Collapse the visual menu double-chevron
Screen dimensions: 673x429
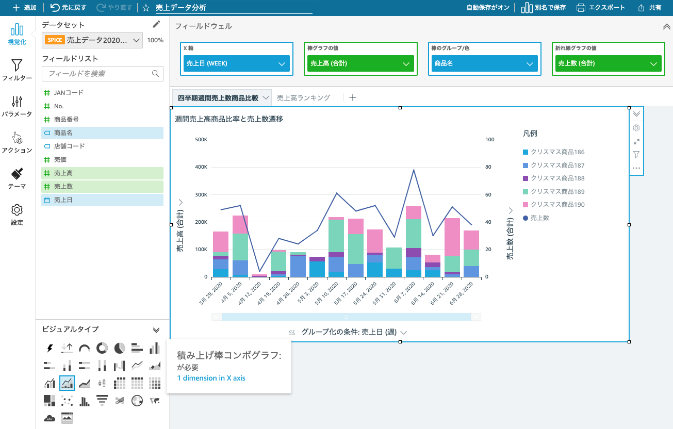[x=636, y=114]
